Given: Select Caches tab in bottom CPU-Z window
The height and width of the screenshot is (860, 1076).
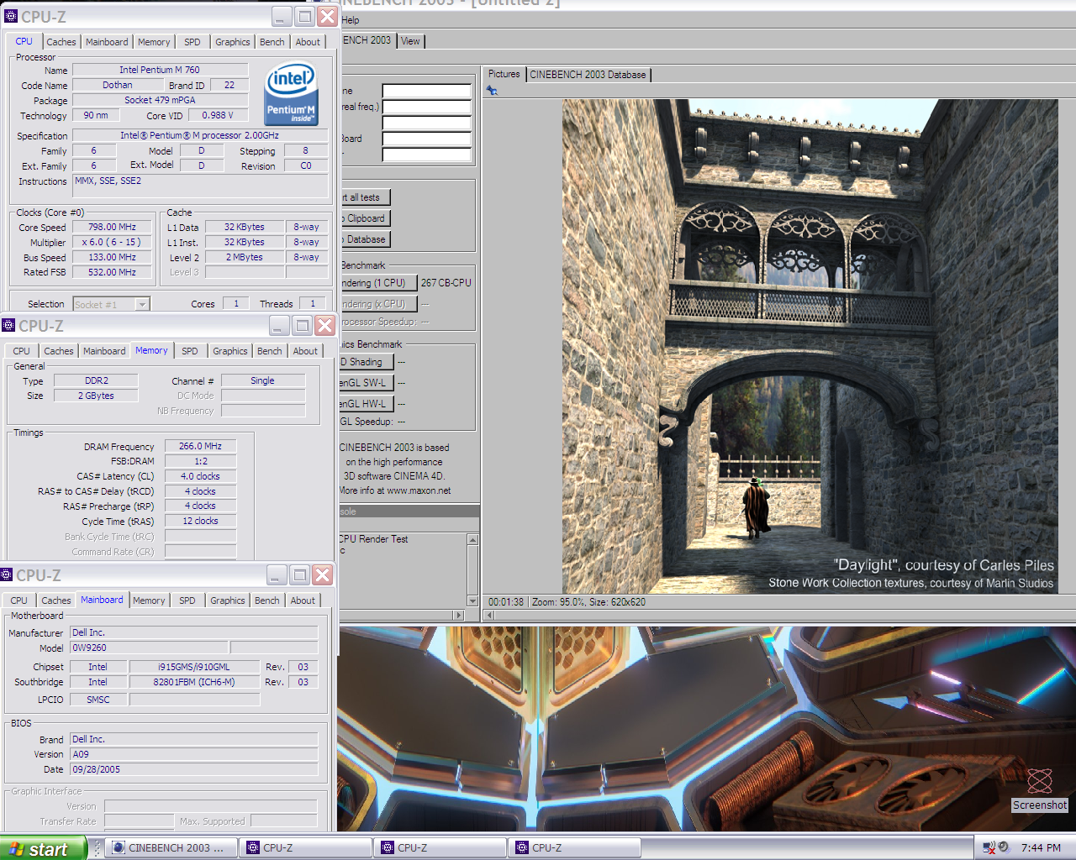Looking at the screenshot, I should [56, 600].
